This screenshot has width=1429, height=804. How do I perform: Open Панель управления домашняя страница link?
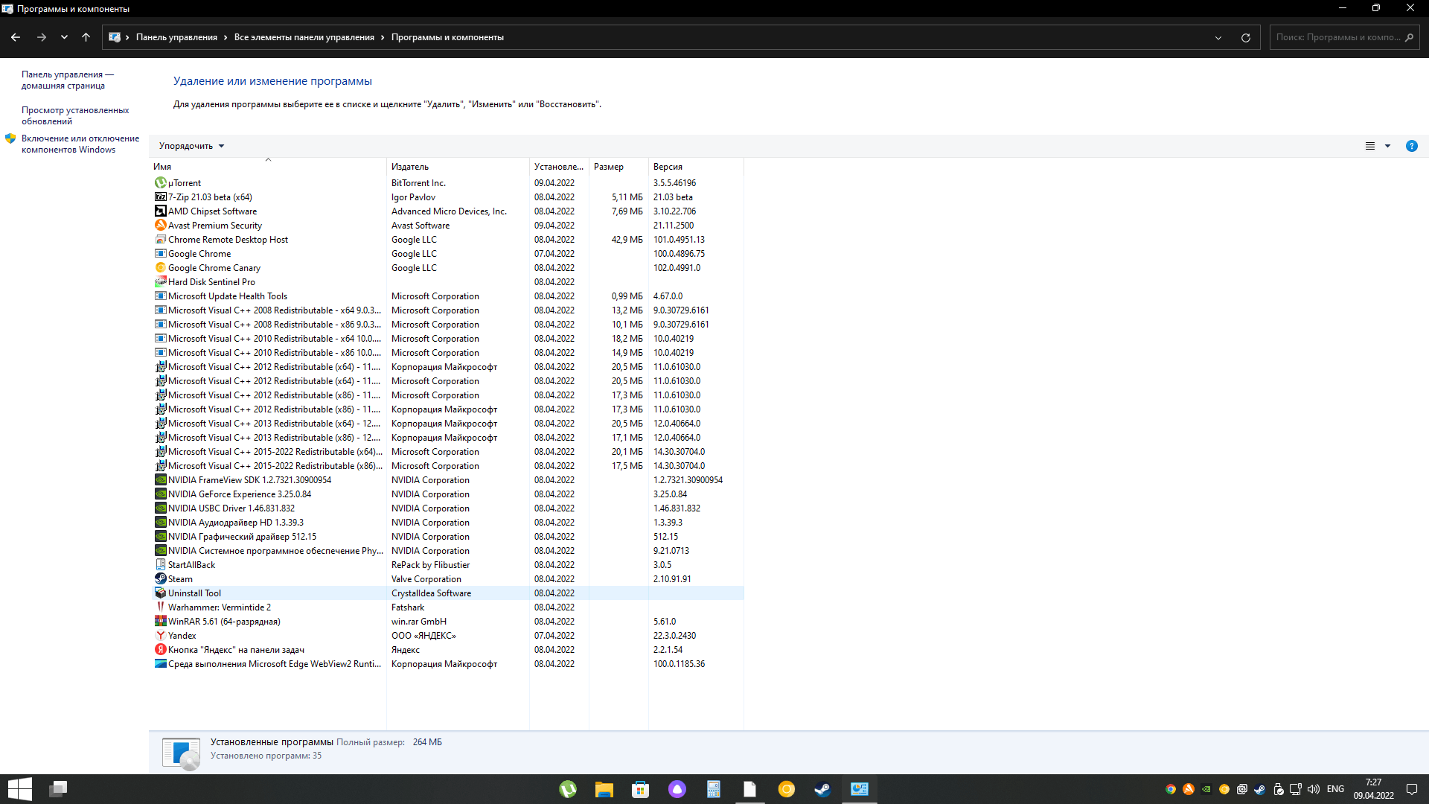point(68,80)
